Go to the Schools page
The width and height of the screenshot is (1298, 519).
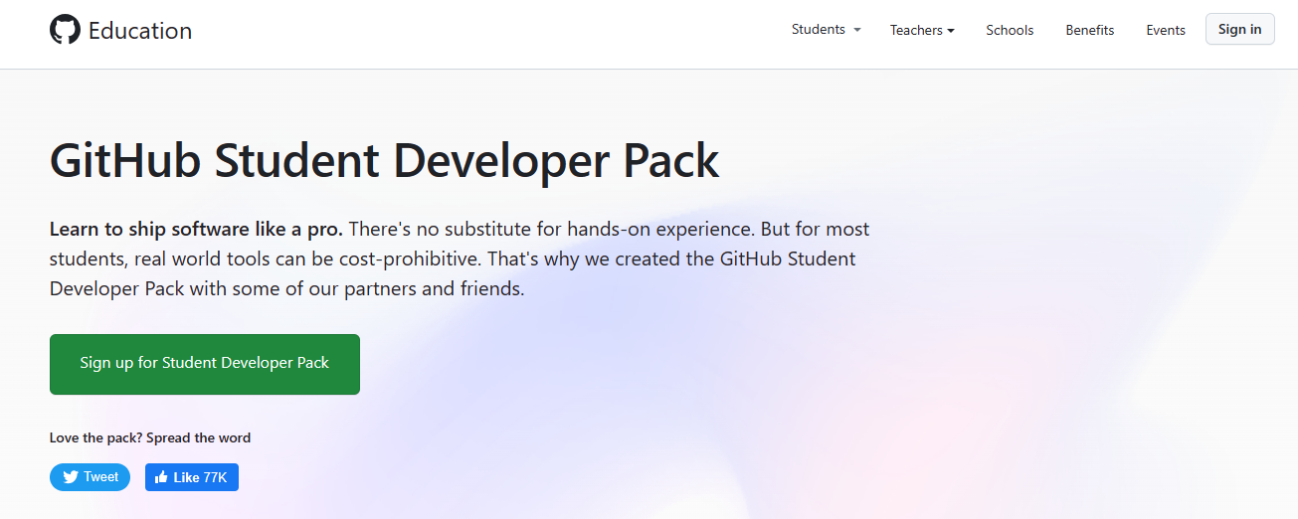(x=1010, y=30)
